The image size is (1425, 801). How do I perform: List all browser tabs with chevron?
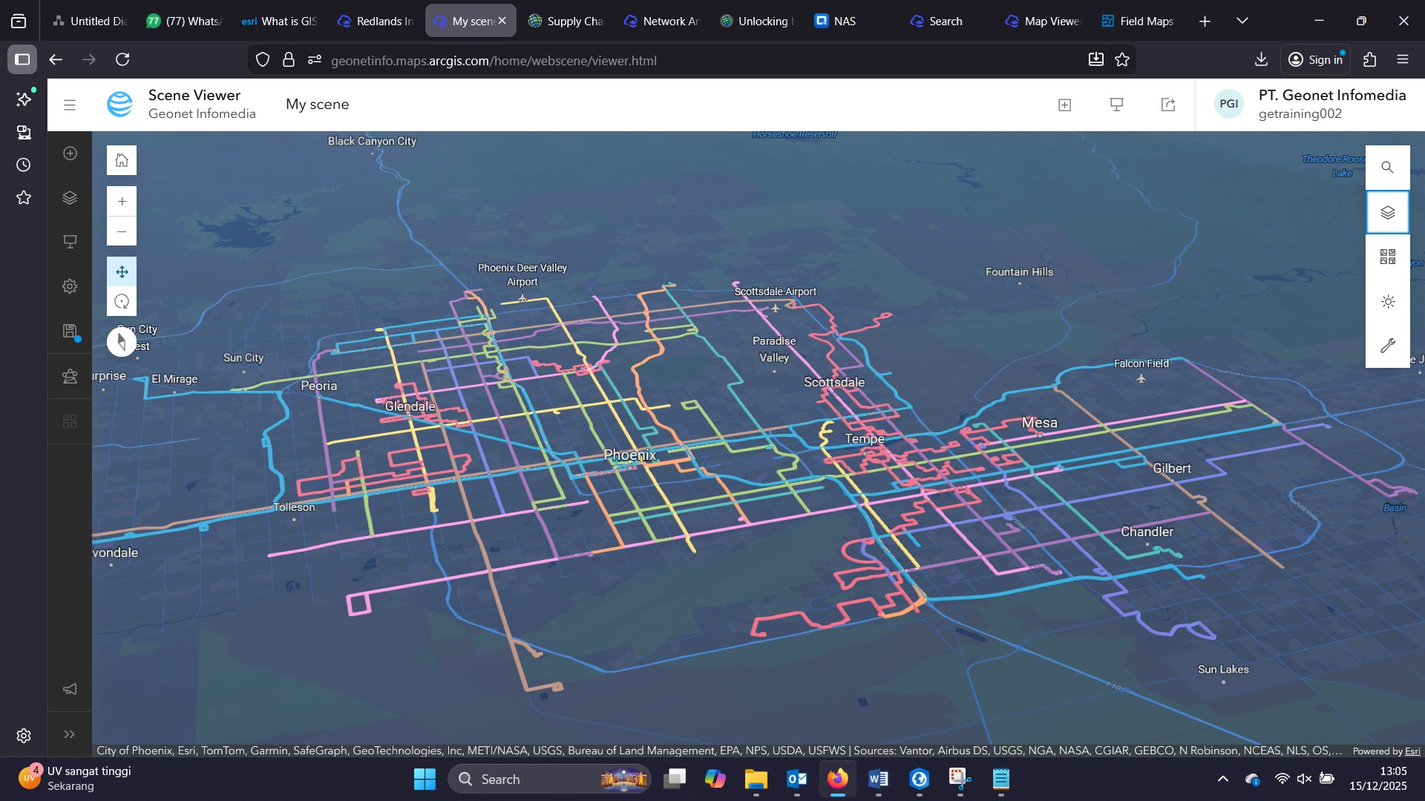1242,21
